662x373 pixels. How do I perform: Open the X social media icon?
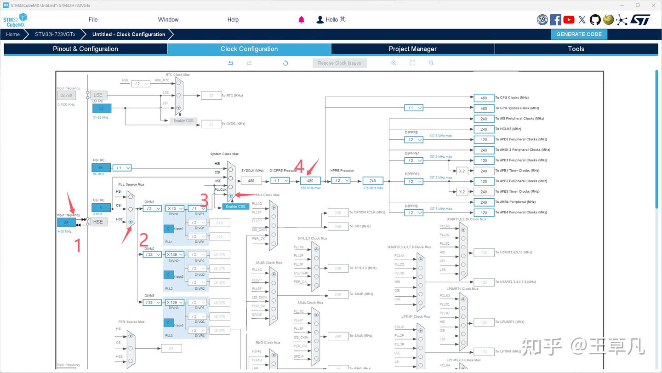(582, 20)
